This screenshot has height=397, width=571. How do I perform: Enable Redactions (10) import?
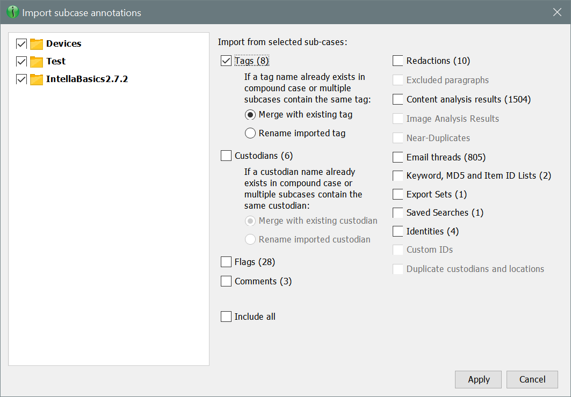coord(398,61)
